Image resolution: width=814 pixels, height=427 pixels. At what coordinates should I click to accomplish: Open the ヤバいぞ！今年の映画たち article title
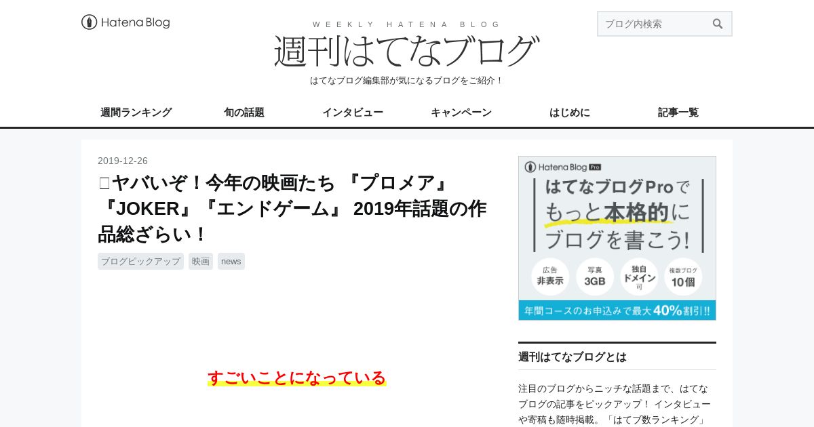(292, 208)
